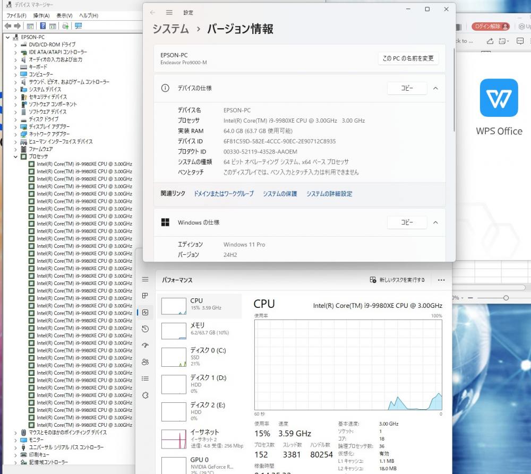Select the ディスク 2 (E:) performance tab

pyautogui.click(x=200, y=412)
